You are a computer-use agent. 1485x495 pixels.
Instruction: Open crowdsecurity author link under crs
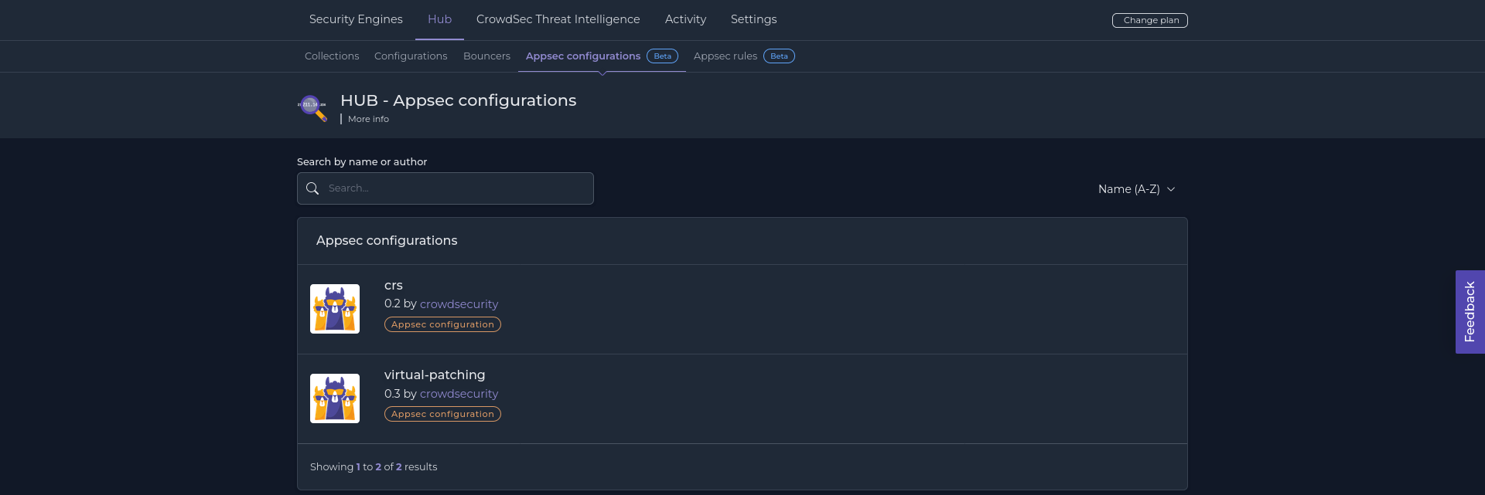(x=459, y=303)
